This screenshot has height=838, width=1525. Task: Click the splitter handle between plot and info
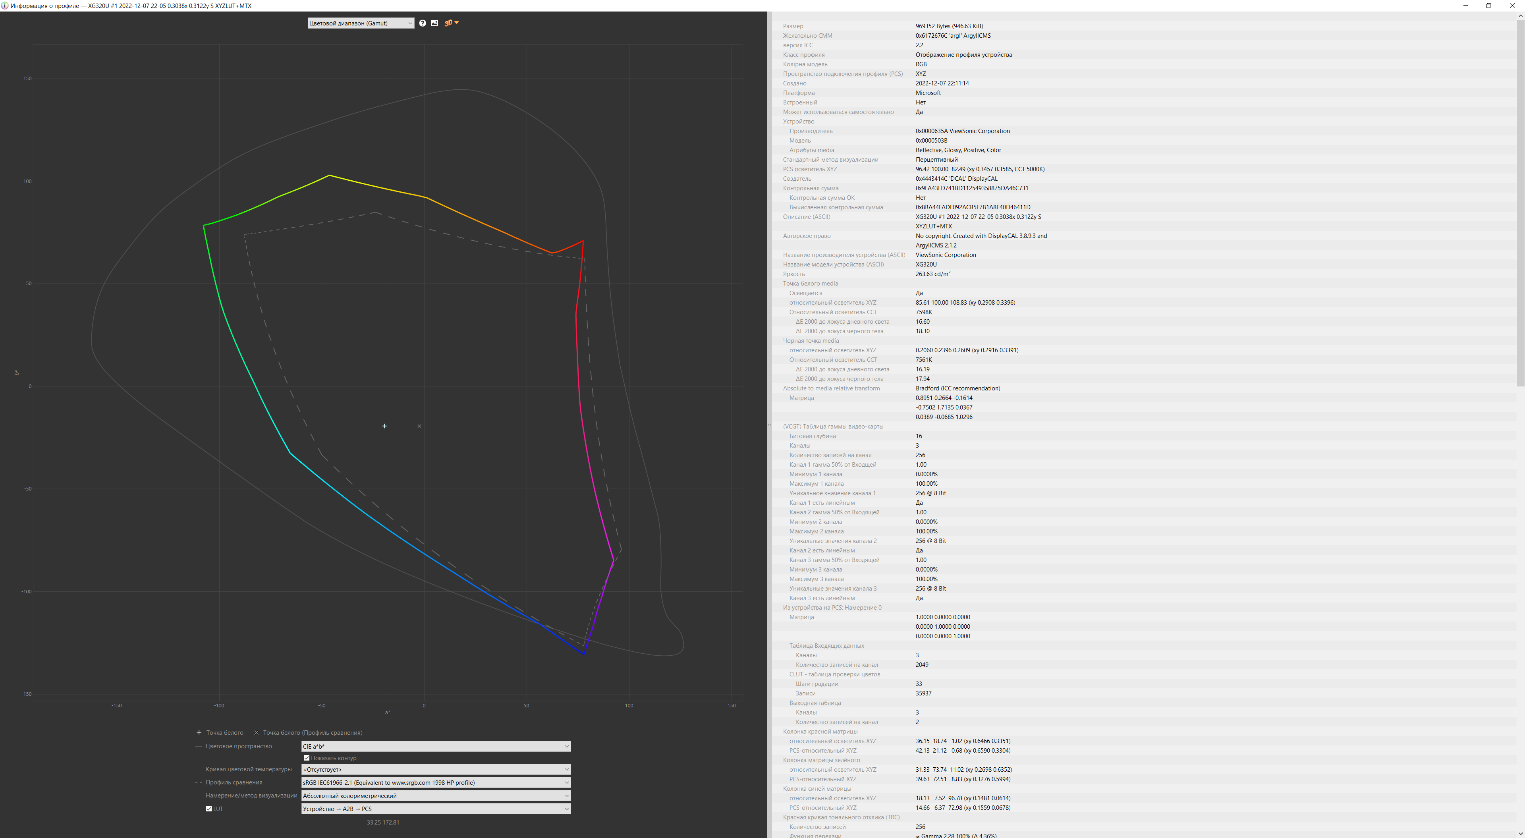(769, 425)
